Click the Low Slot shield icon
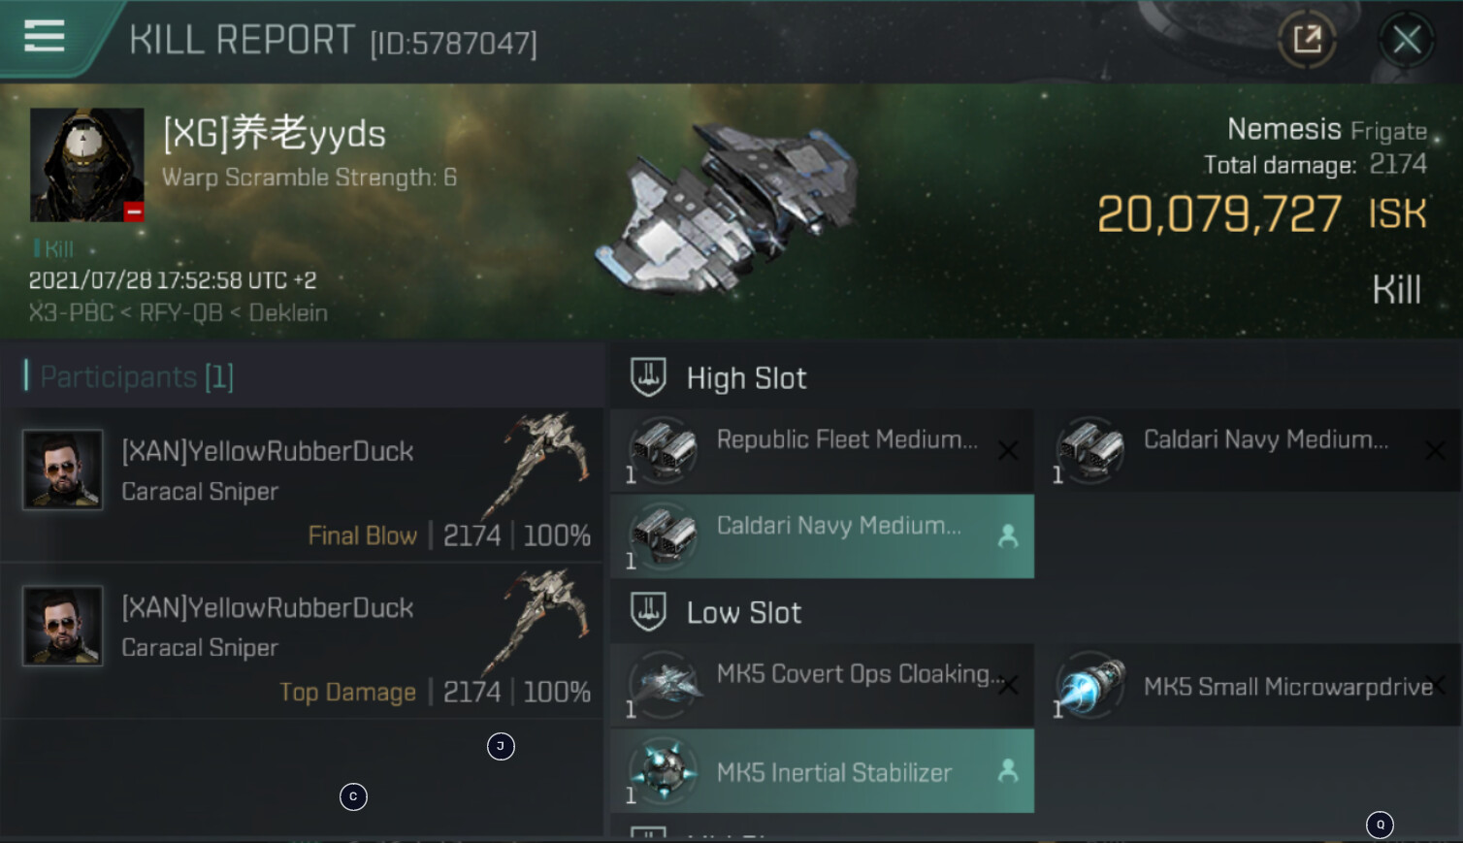Screen dimensions: 1463x843 (x=648, y=612)
